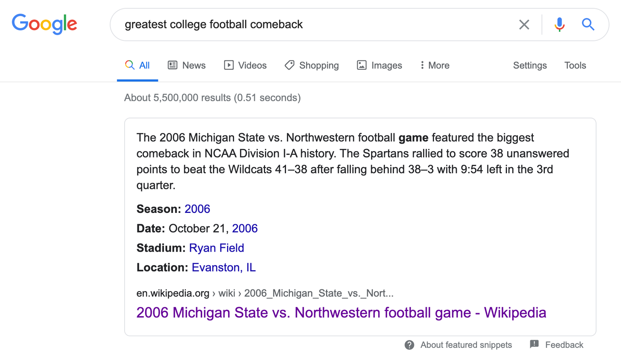Open the Settings menu
621x363 pixels.
tap(530, 65)
